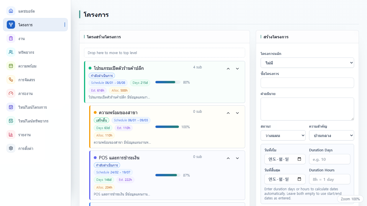Click the Zoom 100% button
367x206 pixels.
point(350,199)
